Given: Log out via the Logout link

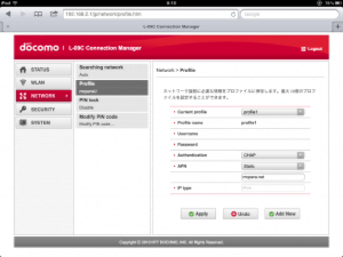Looking at the screenshot, I should [x=312, y=49].
